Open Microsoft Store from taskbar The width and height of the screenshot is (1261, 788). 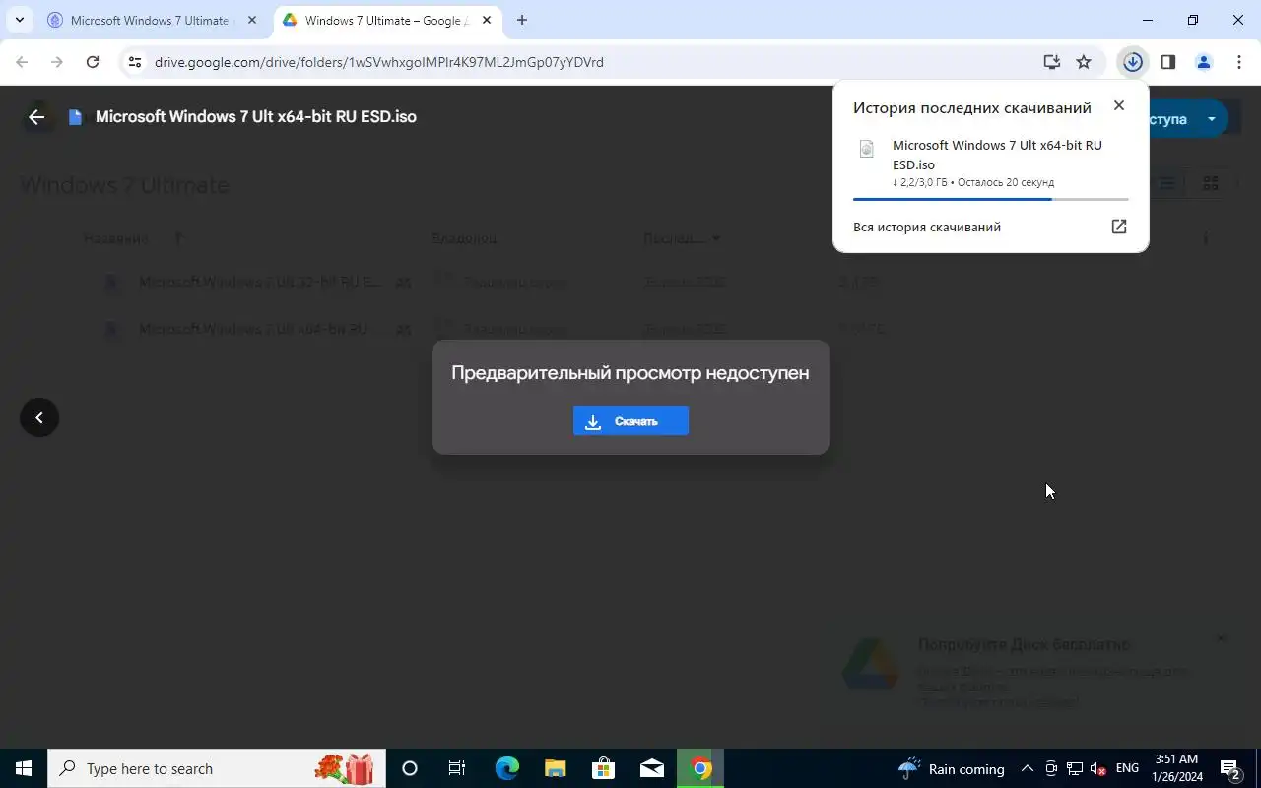pos(603,768)
